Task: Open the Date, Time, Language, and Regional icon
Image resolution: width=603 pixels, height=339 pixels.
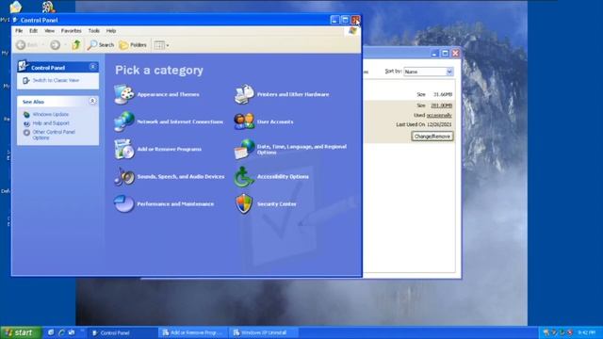Action: coord(244,149)
